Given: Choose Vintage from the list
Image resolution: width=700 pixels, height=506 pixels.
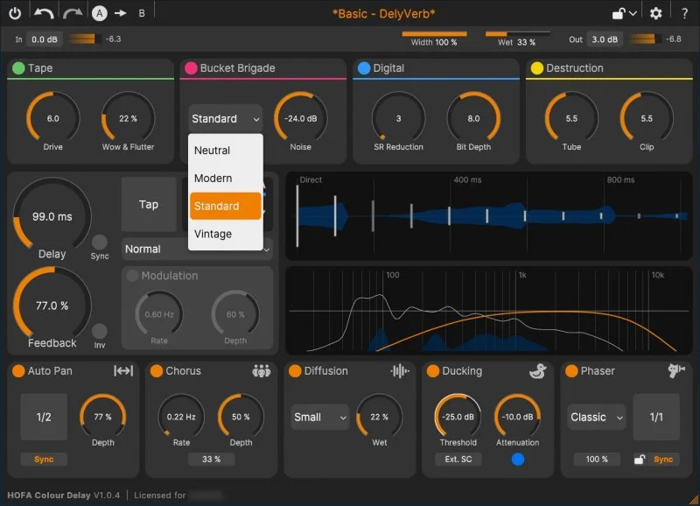Looking at the screenshot, I should coord(226,234).
